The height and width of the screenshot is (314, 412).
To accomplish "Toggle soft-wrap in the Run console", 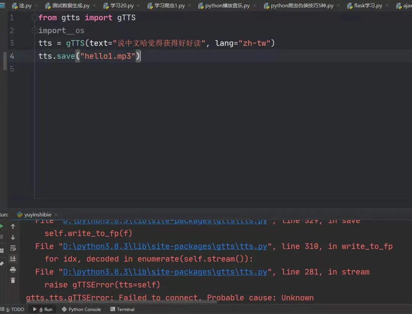I will [x=13, y=248].
